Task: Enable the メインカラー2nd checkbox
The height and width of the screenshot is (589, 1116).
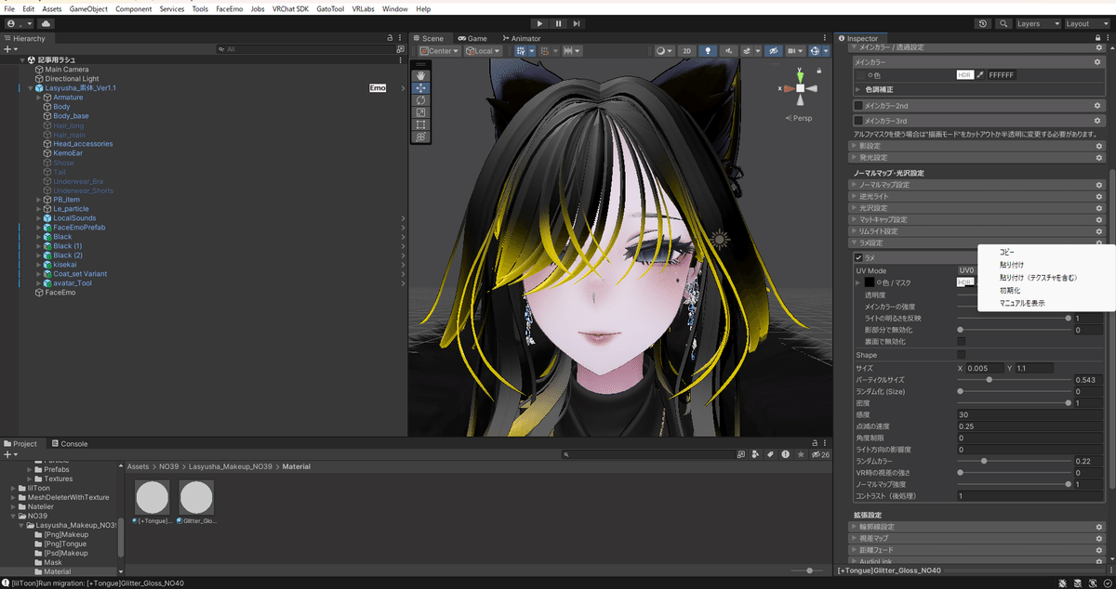Action: [x=858, y=106]
